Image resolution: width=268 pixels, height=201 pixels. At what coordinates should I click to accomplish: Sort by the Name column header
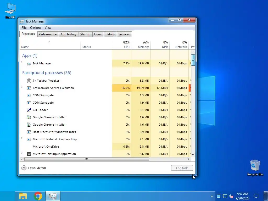[x=50, y=45]
